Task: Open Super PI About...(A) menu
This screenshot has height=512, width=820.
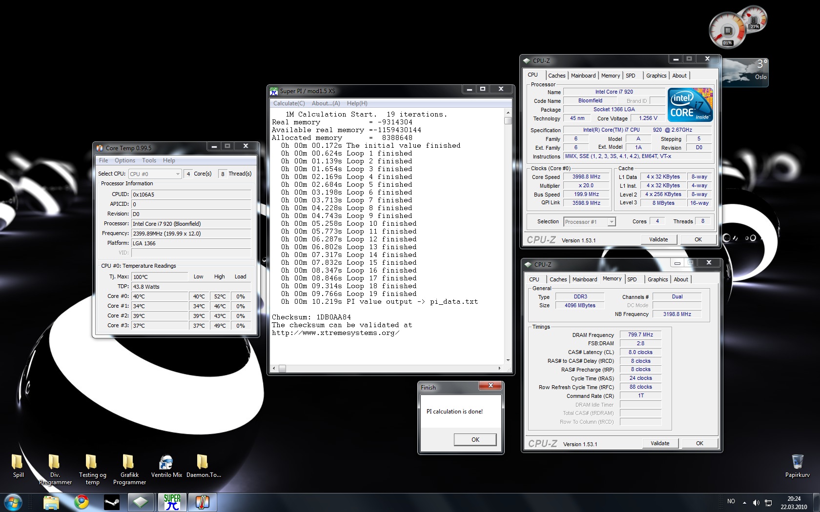Action: (326, 103)
